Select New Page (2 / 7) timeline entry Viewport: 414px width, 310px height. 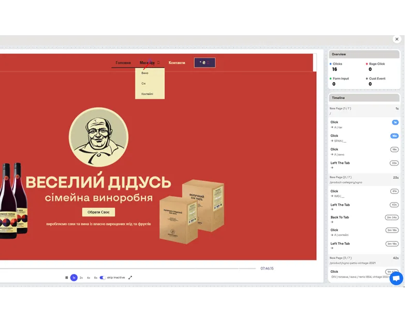(x=364, y=180)
